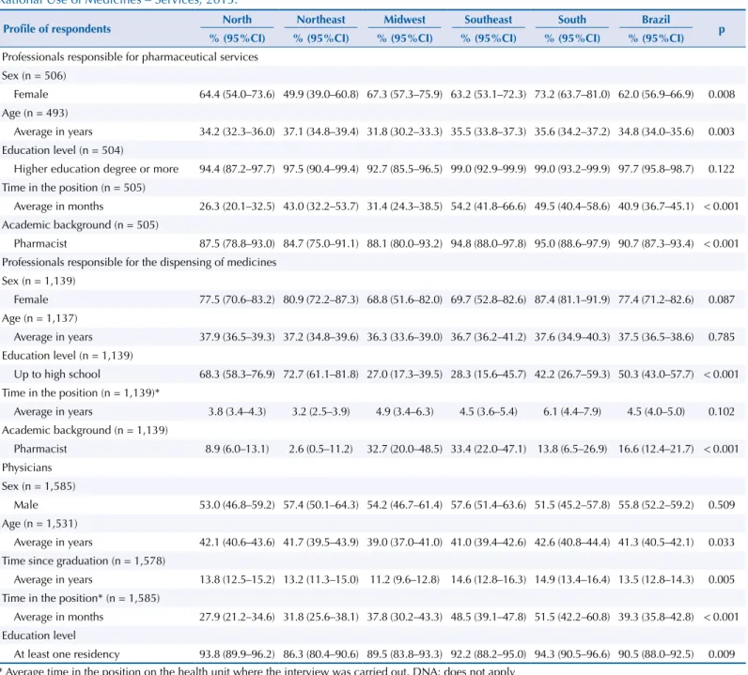
Task: Click the 'Profile of respondents' header
Action: pyautogui.click(x=56, y=29)
